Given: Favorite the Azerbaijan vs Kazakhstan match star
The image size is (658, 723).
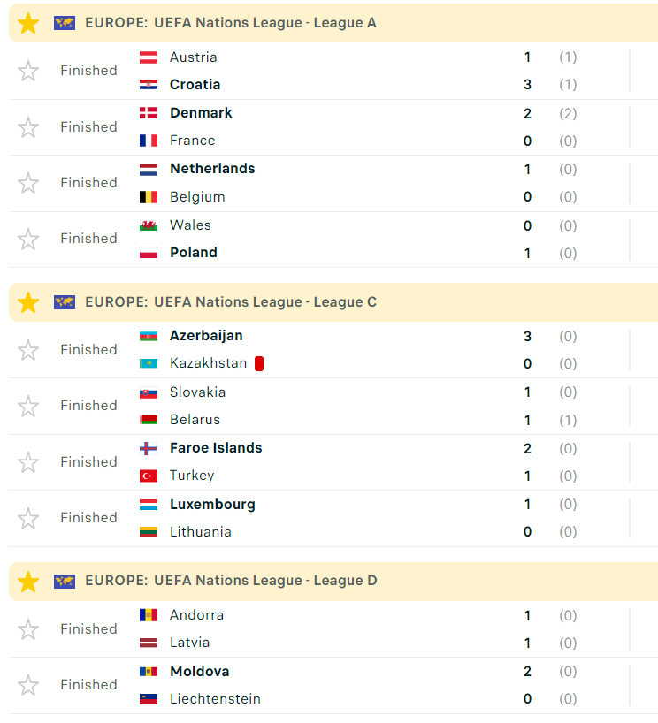Looking at the screenshot, I should click(28, 350).
